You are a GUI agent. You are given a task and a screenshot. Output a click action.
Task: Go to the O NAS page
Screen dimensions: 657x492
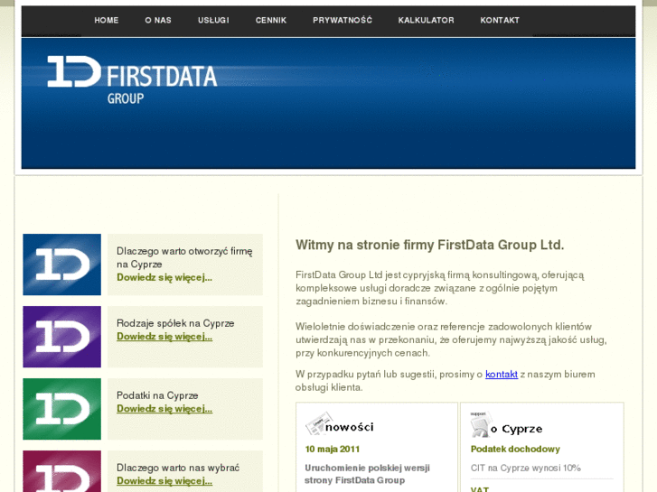click(158, 20)
